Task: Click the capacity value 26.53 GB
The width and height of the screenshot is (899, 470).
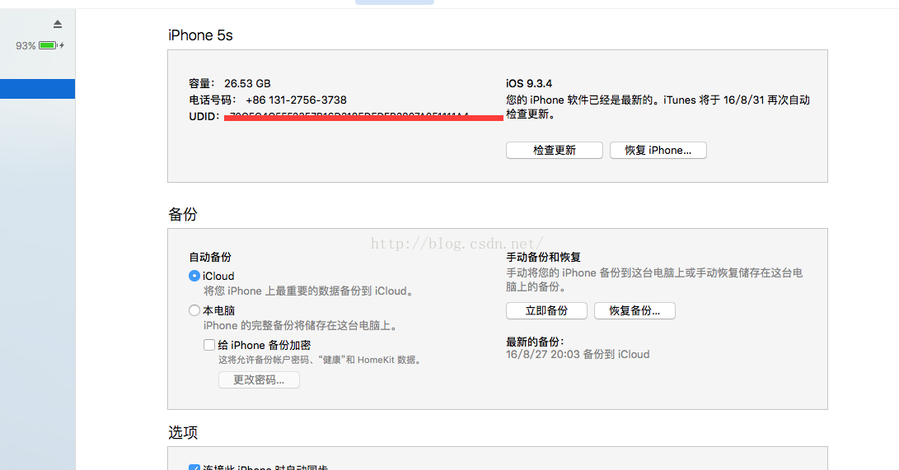Action: (247, 84)
